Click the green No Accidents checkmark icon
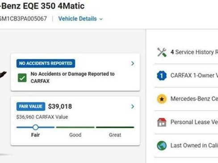218x163 pixels. coord(22,77)
